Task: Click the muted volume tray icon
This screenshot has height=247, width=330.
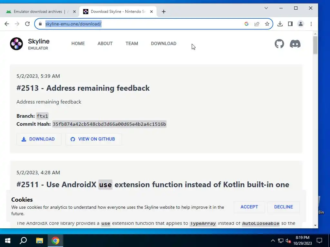Action: 288,241
